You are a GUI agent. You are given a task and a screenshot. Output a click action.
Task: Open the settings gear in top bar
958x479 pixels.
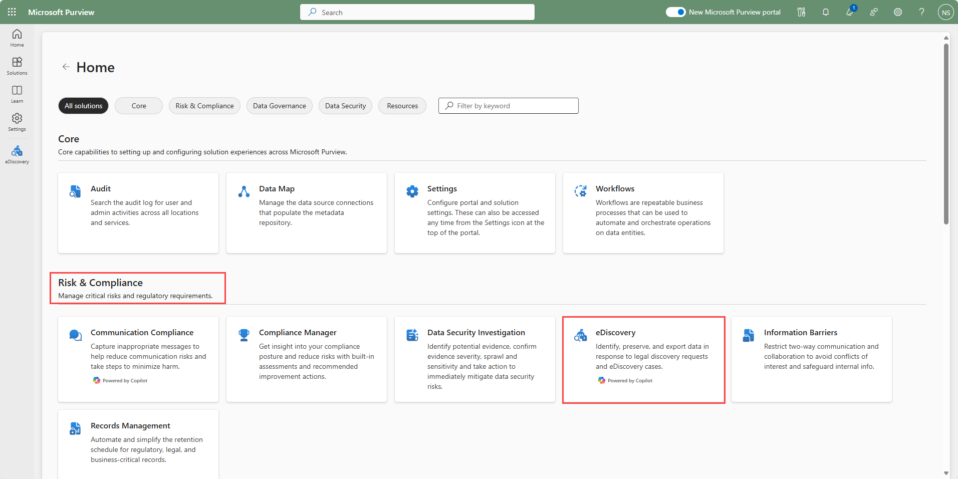click(x=897, y=12)
